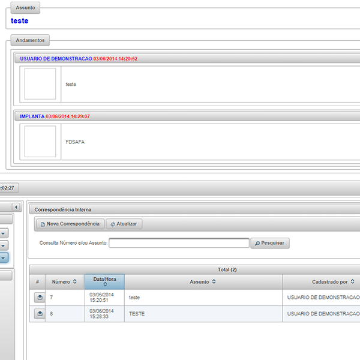360x360 pixels.
Task: Open correspondence number 8 via its row icon
Action: click(40, 314)
